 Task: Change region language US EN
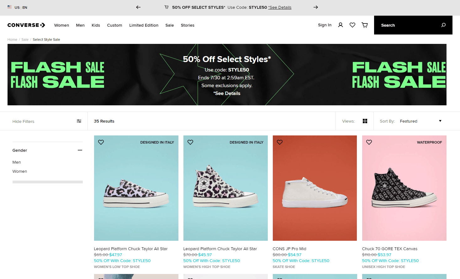[x=21, y=7]
